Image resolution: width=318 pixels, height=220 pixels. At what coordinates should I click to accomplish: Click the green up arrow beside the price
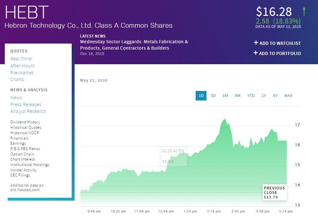[304, 11]
